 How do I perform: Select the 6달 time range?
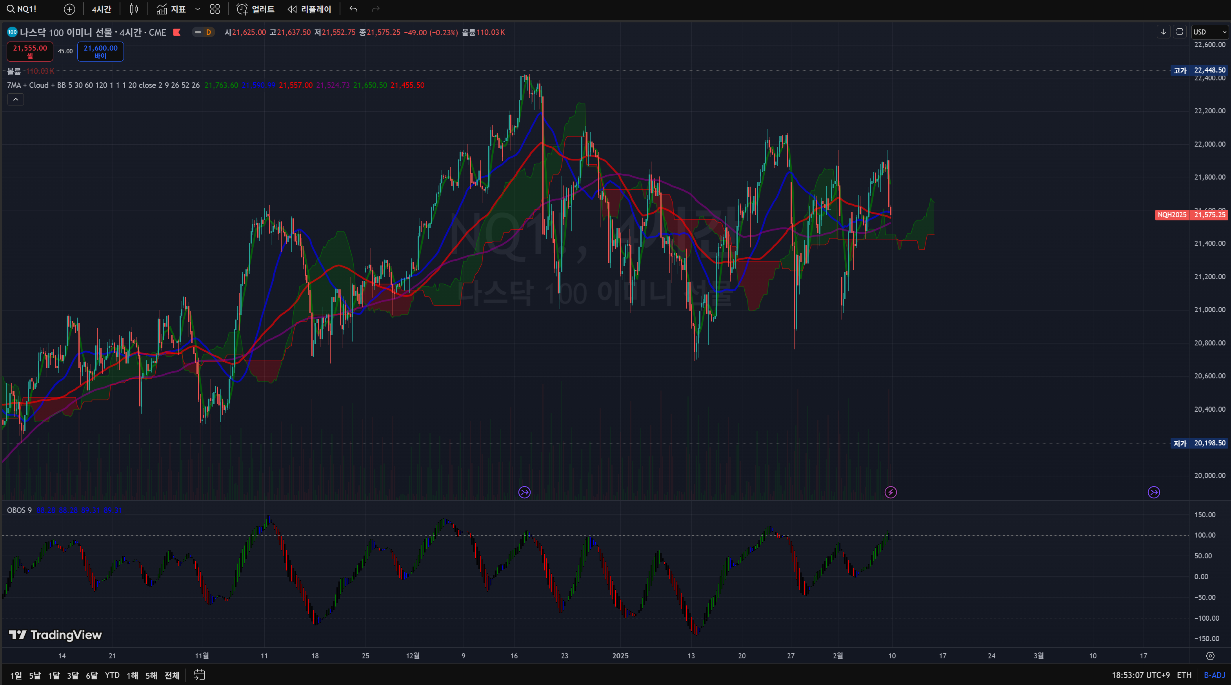coord(91,675)
